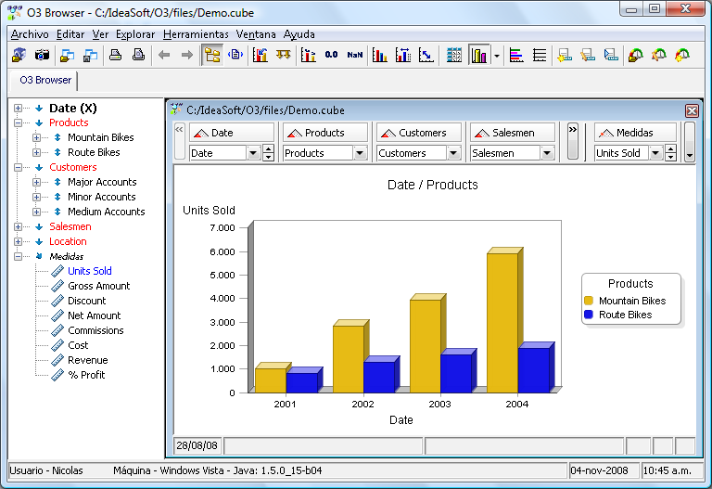Expand the Date (X) tree node
Viewport: 712px width, 489px height.
(18, 109)
